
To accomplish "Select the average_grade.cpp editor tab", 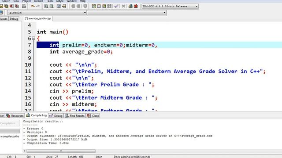I will pyautogui.click(x=38, y=18).
